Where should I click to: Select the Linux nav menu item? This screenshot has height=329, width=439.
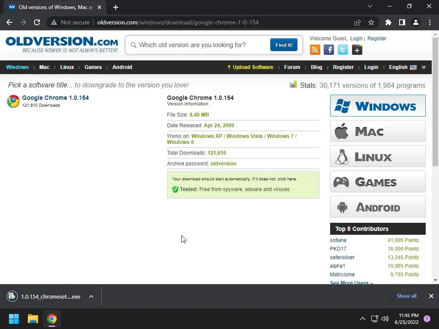67,67
